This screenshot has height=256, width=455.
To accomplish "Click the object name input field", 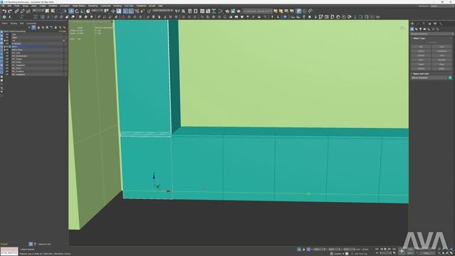I will pyautogui.click(x=429, y=78).
